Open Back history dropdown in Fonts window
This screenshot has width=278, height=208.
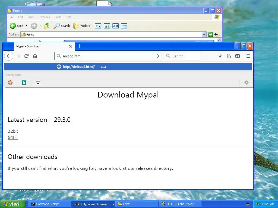click(x=26, y=26)
